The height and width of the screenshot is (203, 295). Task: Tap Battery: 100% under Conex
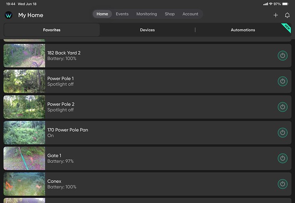[62, 187]
